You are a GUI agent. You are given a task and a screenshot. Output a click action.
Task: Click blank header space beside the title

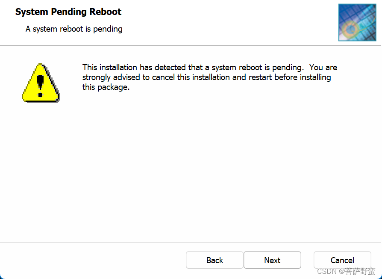point(231,21)
